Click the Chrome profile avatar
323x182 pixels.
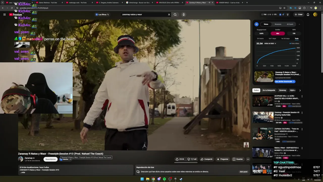pos(315,8)
